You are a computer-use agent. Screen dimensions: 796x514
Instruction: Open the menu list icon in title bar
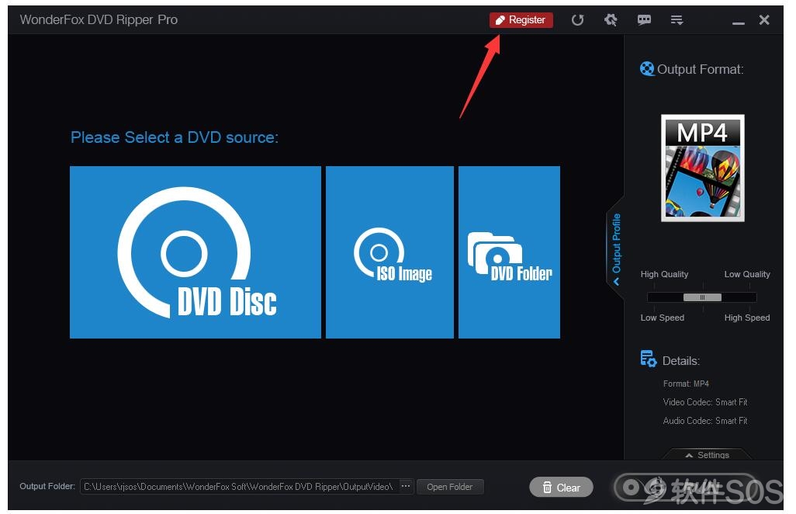(677, 20)
